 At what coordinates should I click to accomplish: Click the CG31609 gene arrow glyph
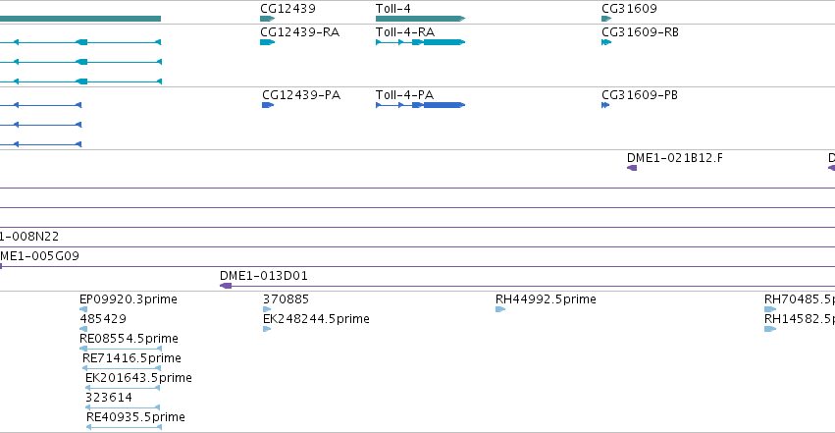(x=606, y=19)
